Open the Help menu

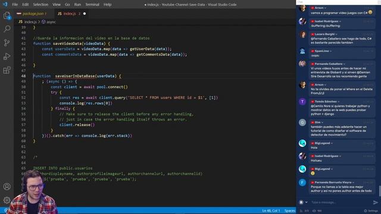(x=107, y=4)
